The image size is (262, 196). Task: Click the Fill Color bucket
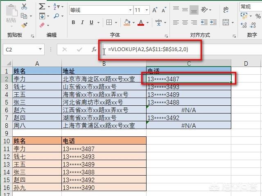point(127,22)
